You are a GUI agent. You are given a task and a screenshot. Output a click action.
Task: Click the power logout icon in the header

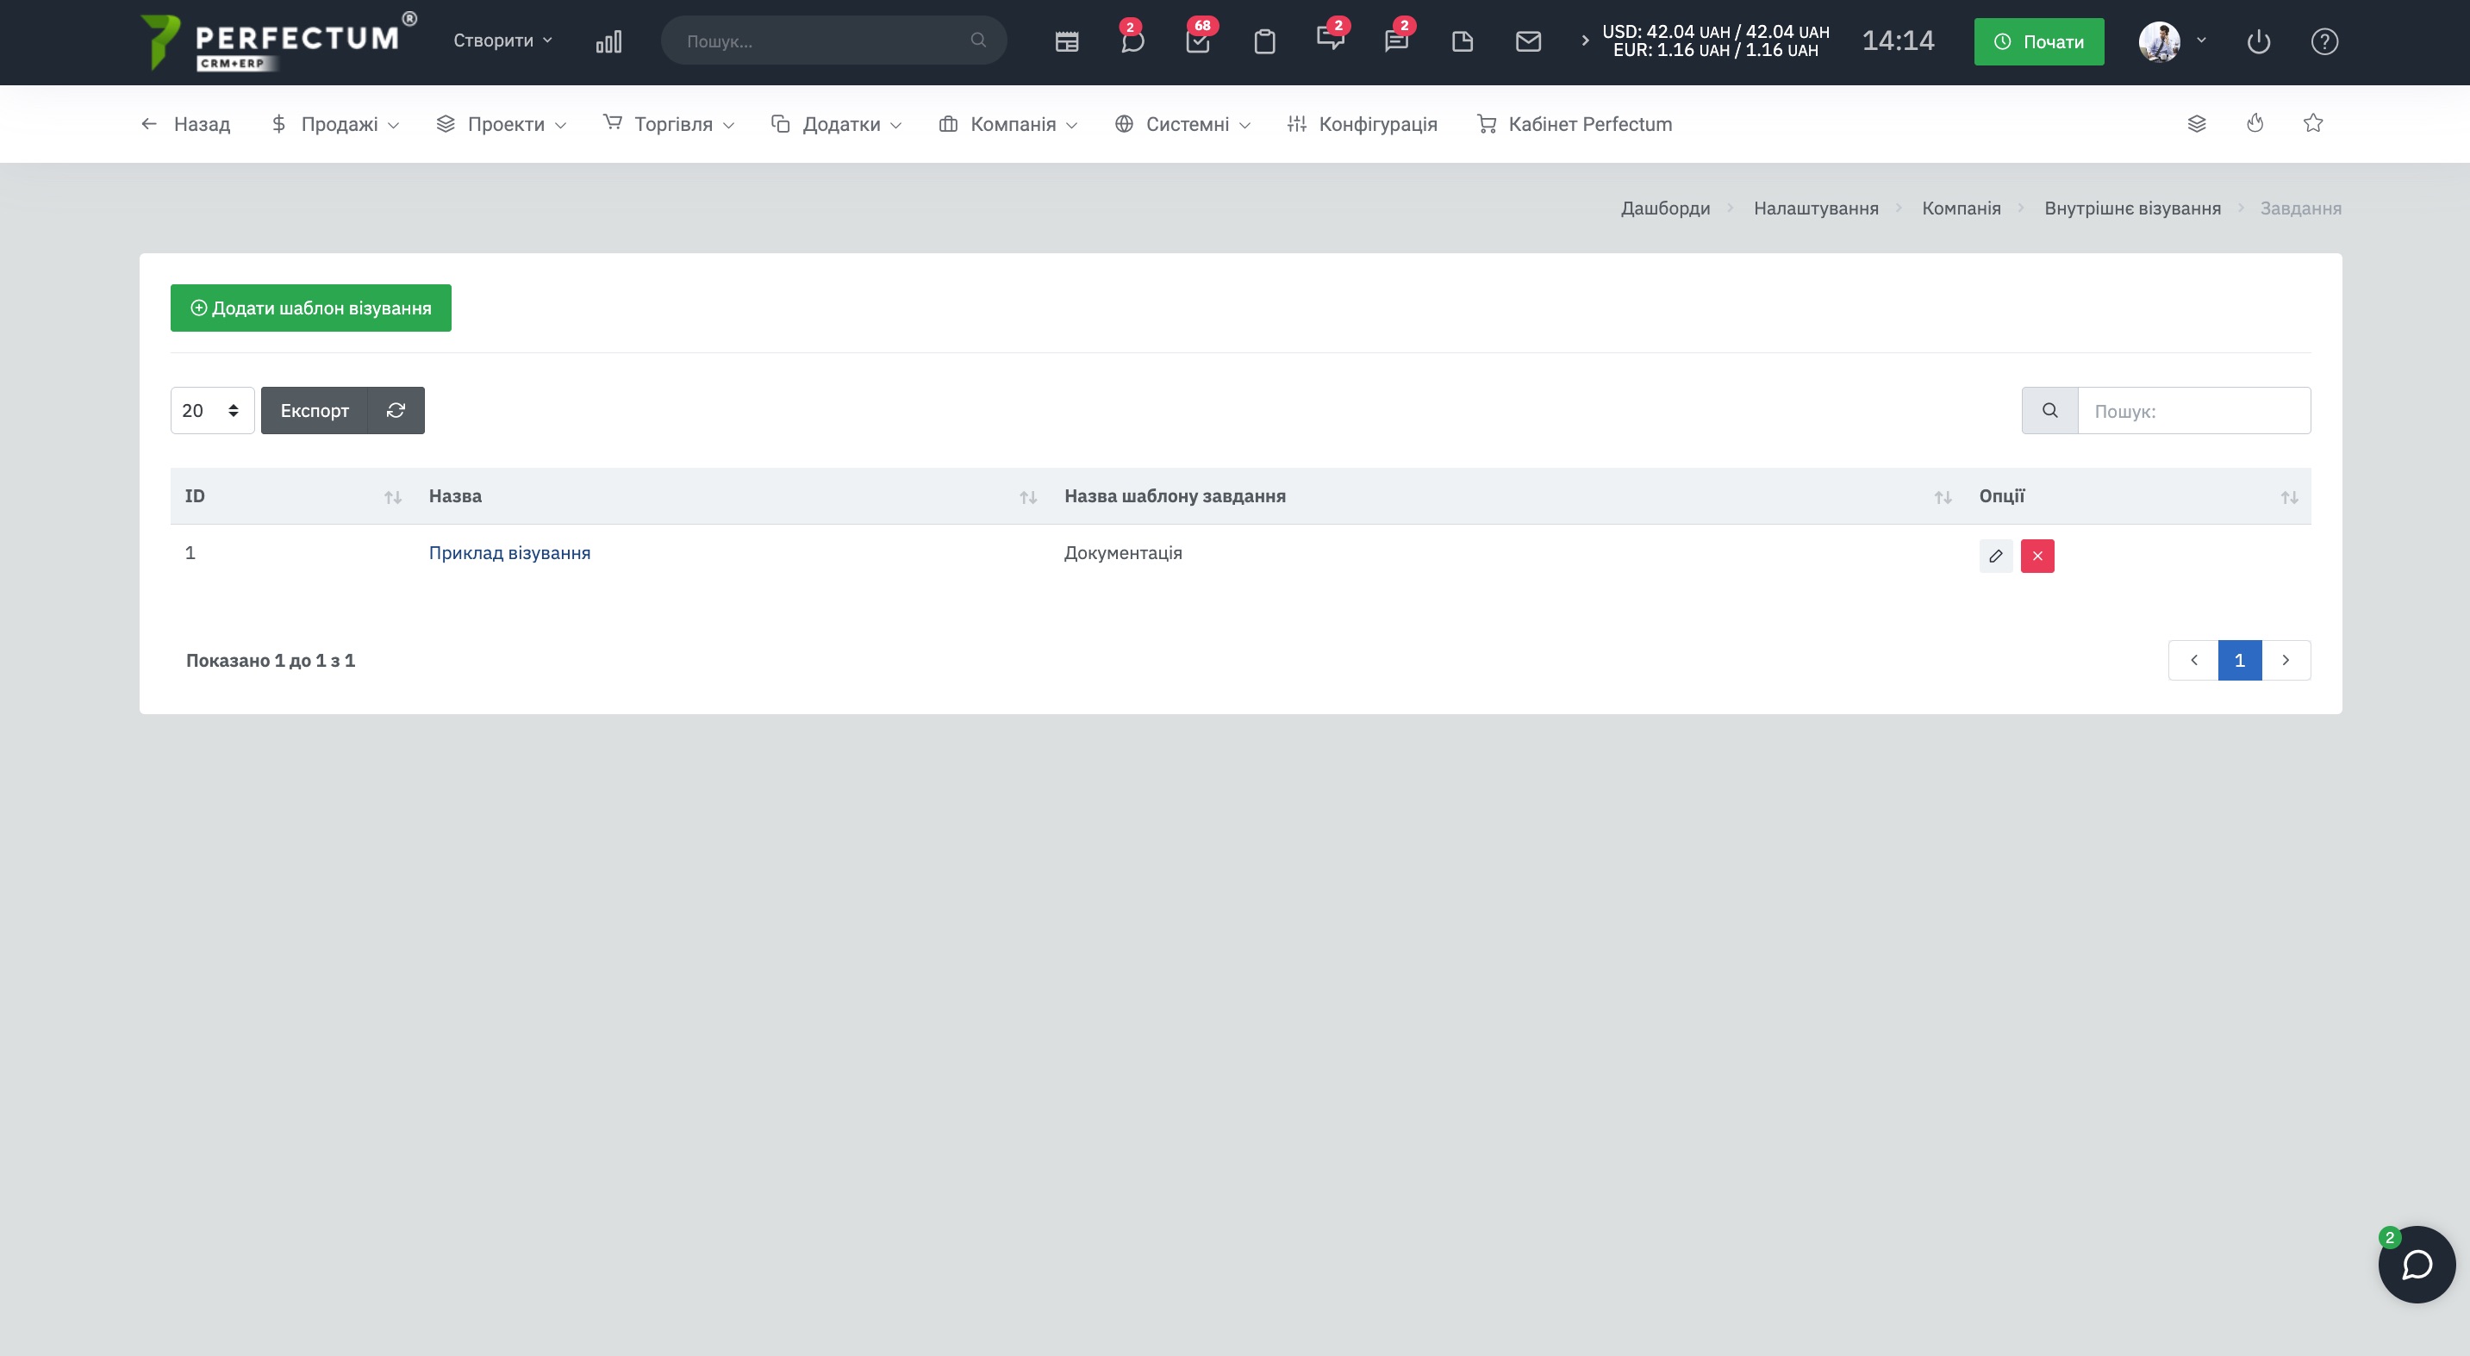tap(2258, 41)
